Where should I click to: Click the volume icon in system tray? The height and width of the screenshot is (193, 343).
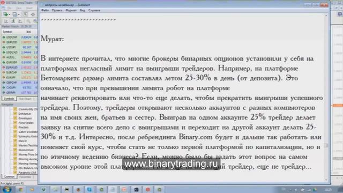point(296,190)
